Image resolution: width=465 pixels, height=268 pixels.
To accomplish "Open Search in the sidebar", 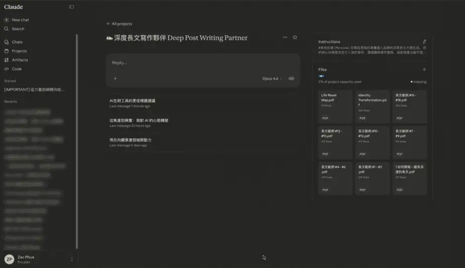I will [18, 29].
